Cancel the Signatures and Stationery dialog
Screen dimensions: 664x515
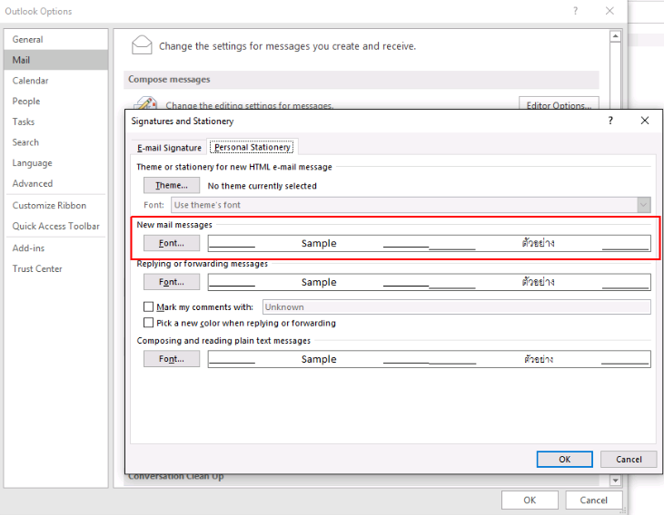point(628,459)
